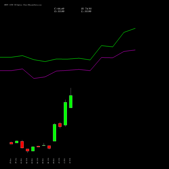Image resolution: width=169 pixels, height=169 pixels.
Task: Select the tall green candle for 11 Feb
Action: 65,114
